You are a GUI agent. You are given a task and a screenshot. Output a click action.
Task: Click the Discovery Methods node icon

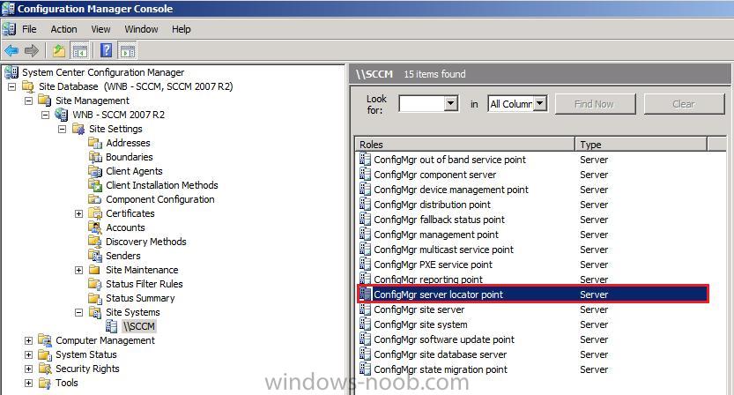[x=95, y=242]
